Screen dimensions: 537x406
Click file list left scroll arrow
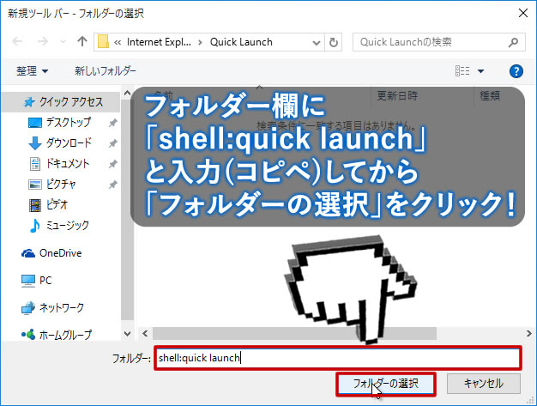145,333
